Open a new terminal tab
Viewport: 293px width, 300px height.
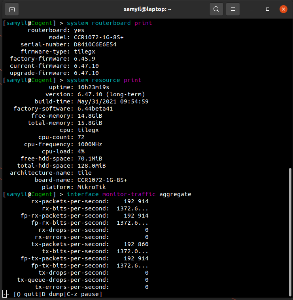12,9
